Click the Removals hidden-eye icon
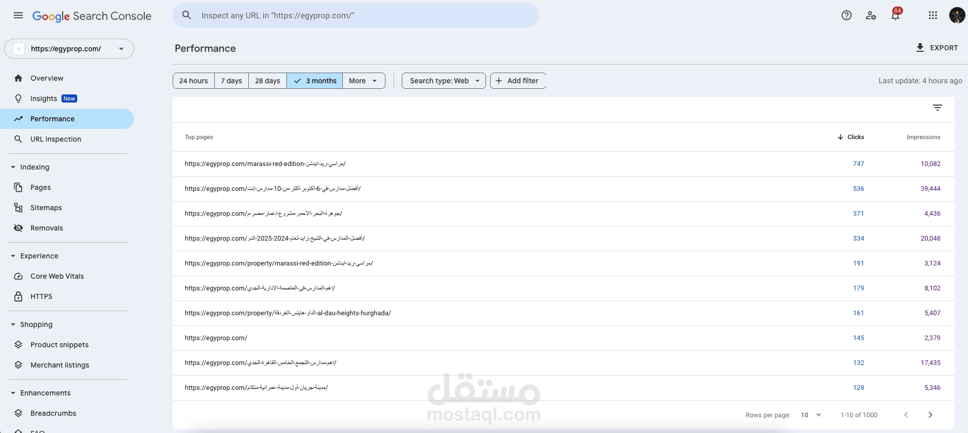This screenshot has width=968, height=433. 18,228
